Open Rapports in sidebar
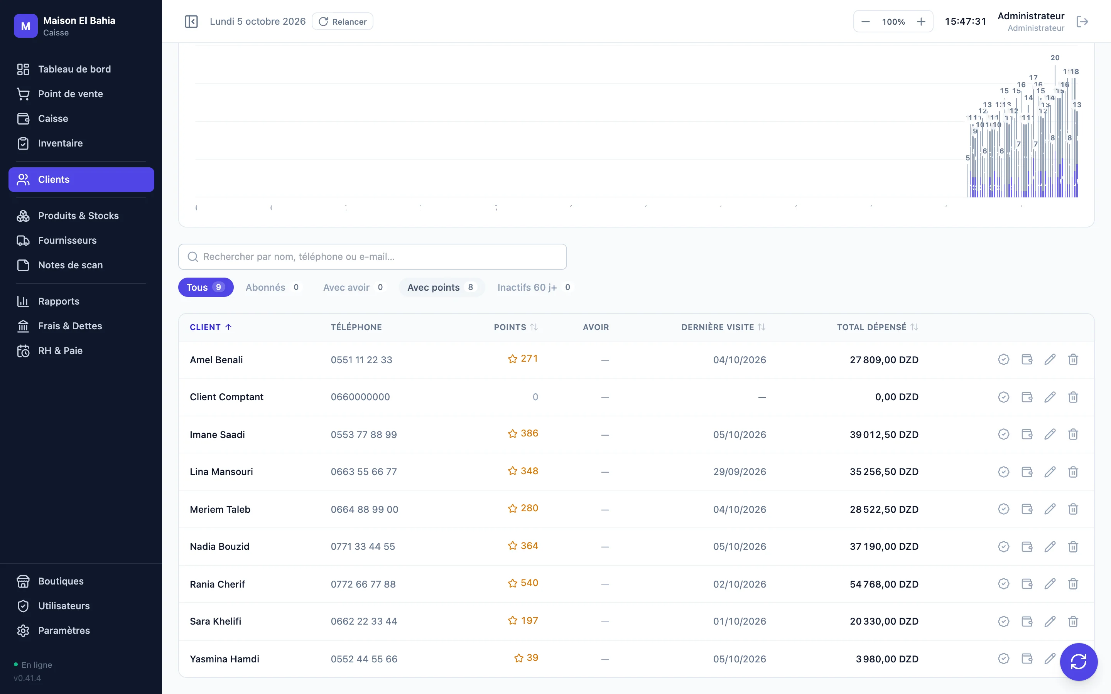Screen dimensions: 1111x694 pyautogui.click(x=81, y=302)
